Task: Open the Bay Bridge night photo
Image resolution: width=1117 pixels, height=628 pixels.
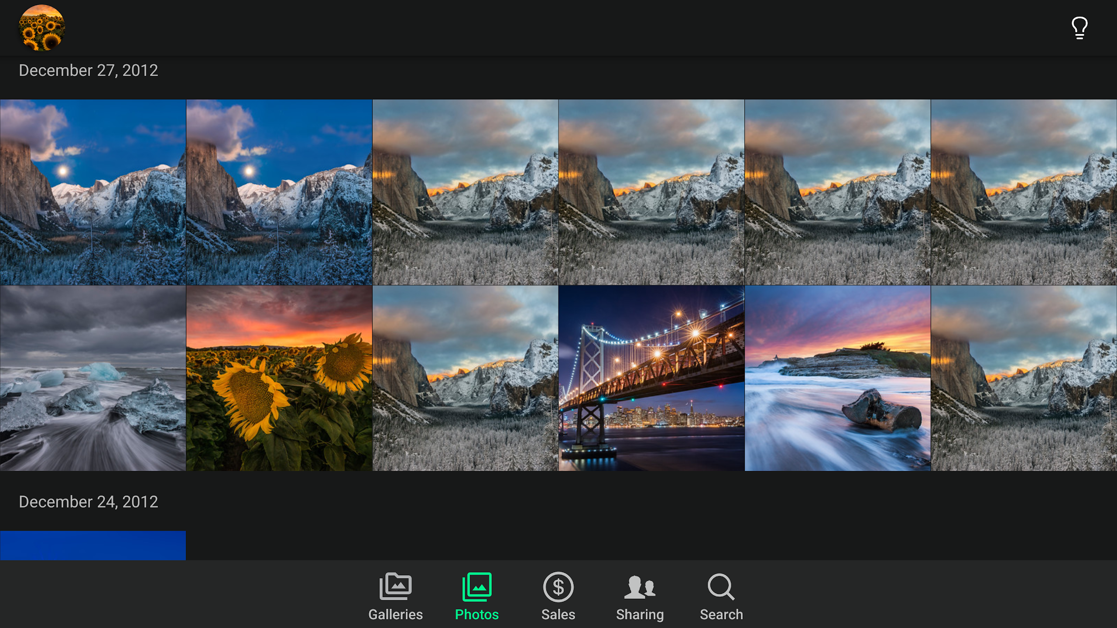Action: point(651,378)
